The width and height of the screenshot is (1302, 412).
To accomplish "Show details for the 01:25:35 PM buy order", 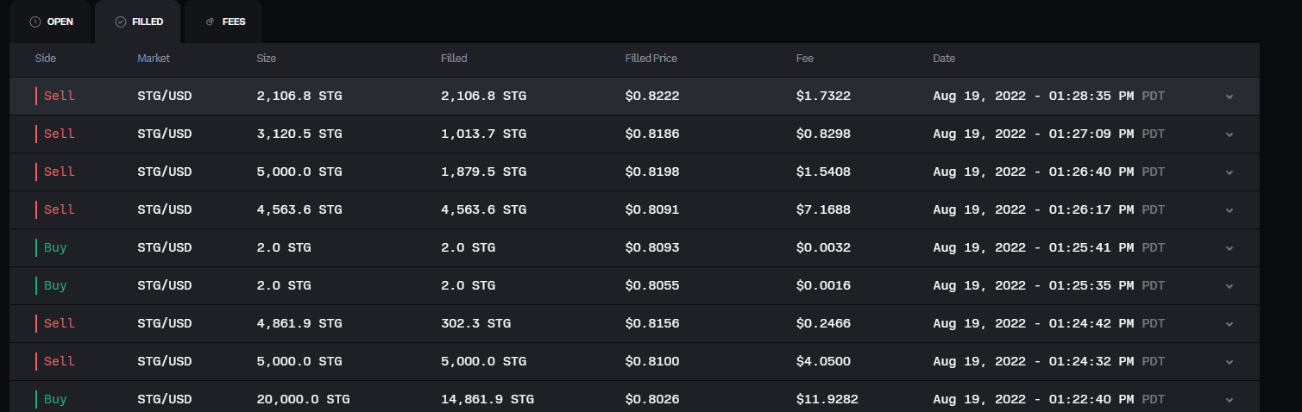I will tap(1230, 286).
